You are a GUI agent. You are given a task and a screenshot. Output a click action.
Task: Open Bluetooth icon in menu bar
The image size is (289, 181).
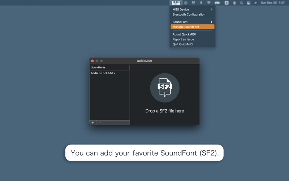tap(201, 3)
